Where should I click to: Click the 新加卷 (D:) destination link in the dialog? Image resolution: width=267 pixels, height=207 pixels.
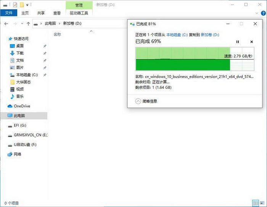coord(210,35)
